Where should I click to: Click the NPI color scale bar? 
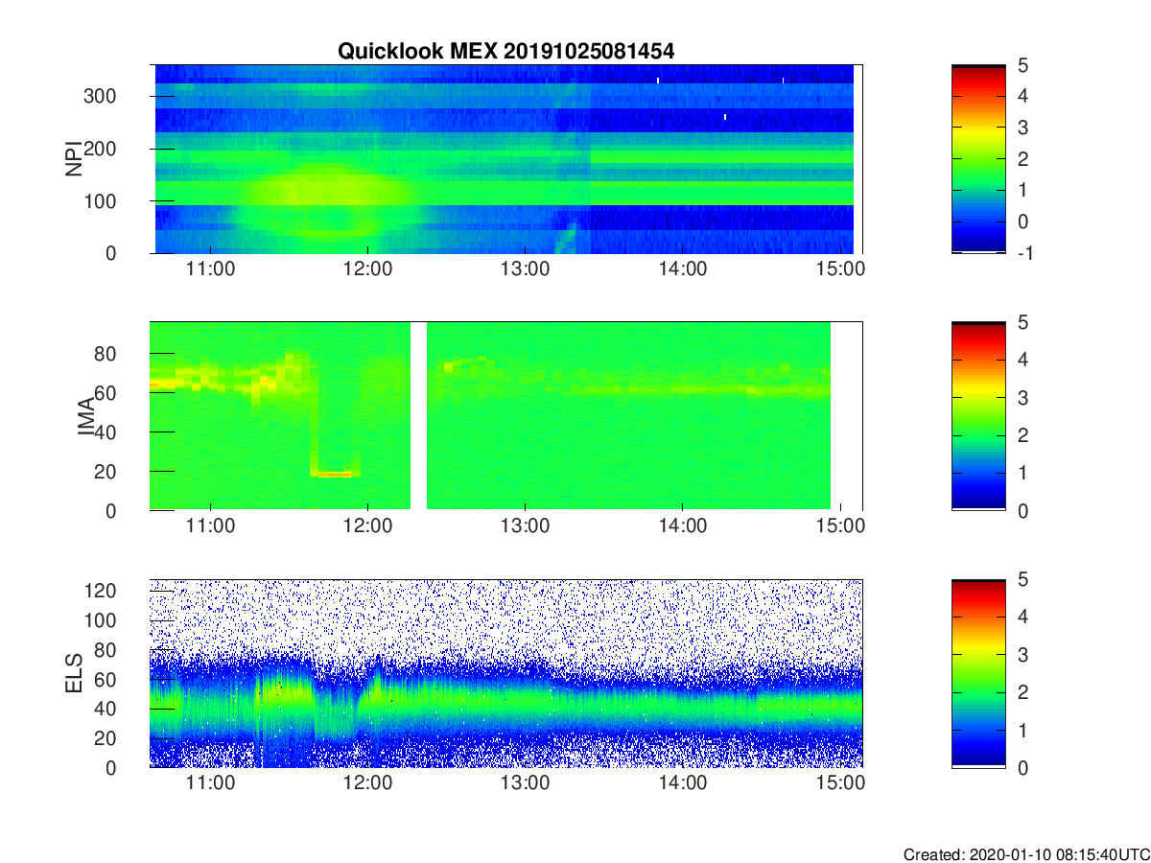pos(978,159)
